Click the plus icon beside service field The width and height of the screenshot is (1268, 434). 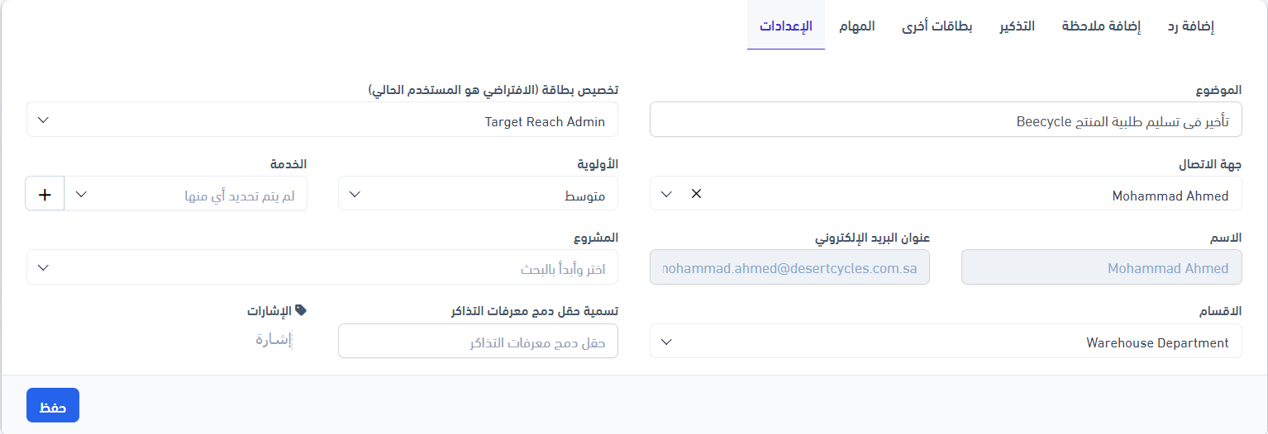click(x=45, y=195)
